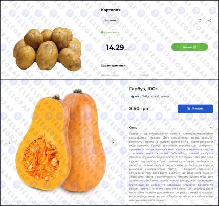Add pumpkin with the У кошик button
The height and width of the screenshot is (206, 219).
(195, 109)
